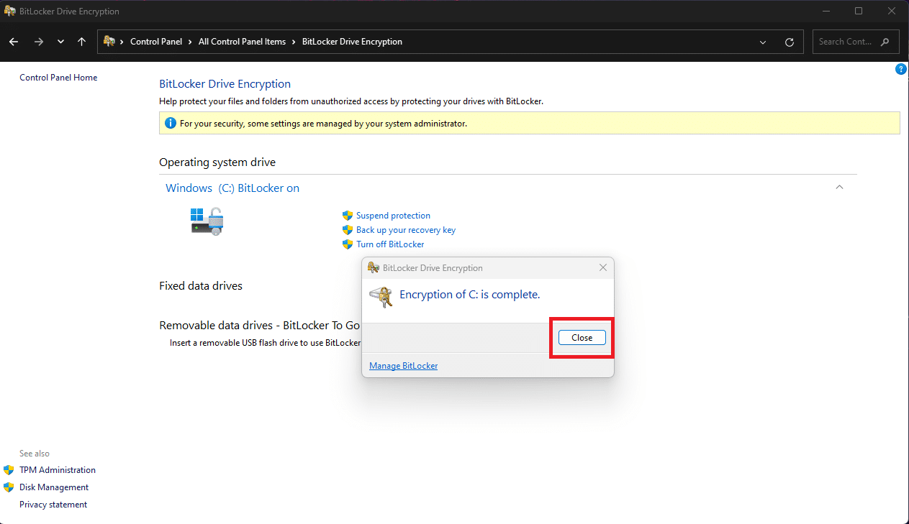This screenshot has height=524, width=909.
Task: Click the shield icon next to Disk Management
Action: pos(9,487)
